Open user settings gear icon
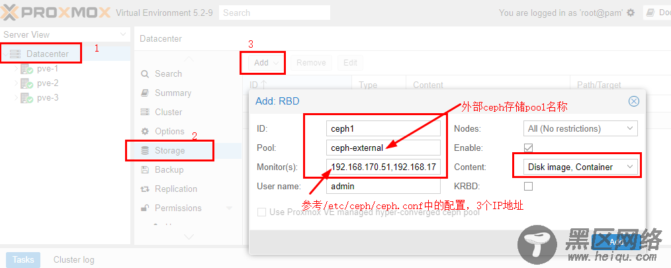The width and height of the screenshot is (671, 268). click(631, 13)
